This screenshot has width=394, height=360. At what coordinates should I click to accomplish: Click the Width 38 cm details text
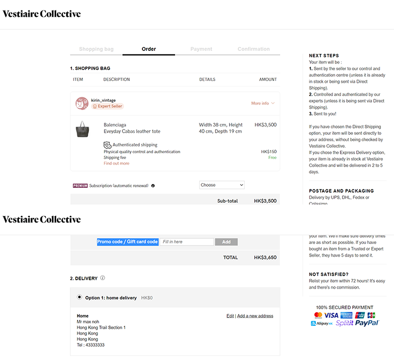(x=221, y=128)
